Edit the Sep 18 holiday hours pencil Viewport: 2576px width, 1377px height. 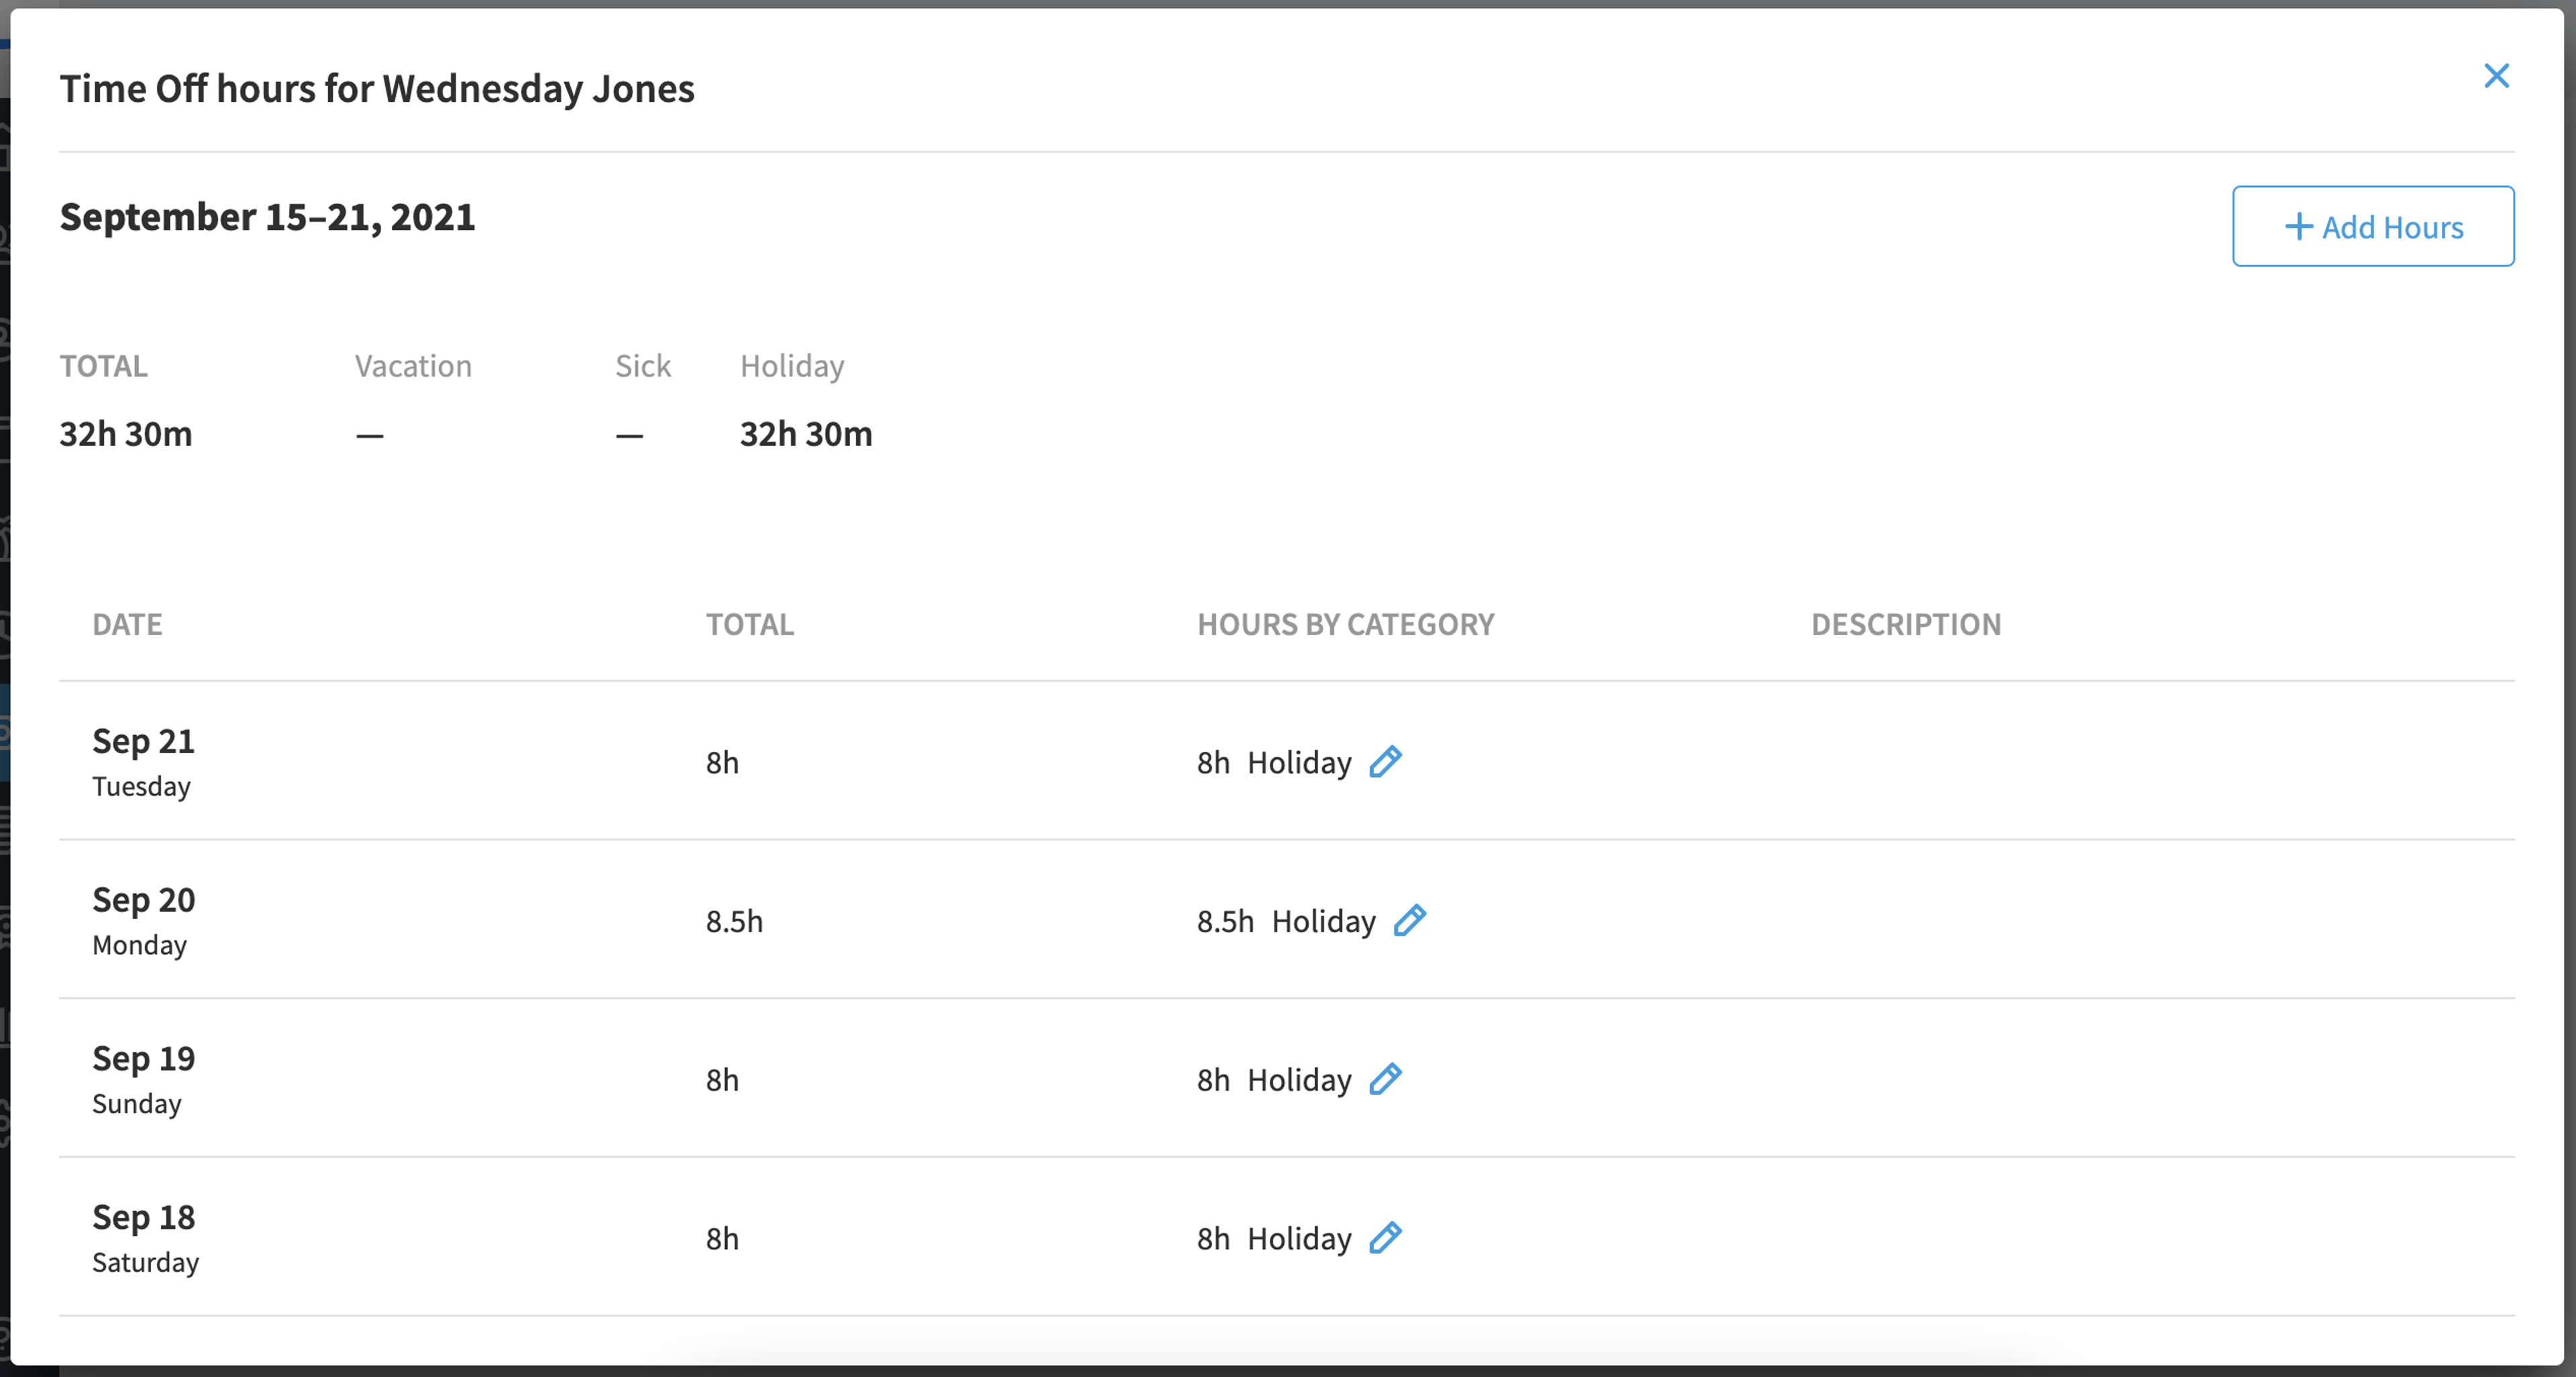pos(1385,1238)
